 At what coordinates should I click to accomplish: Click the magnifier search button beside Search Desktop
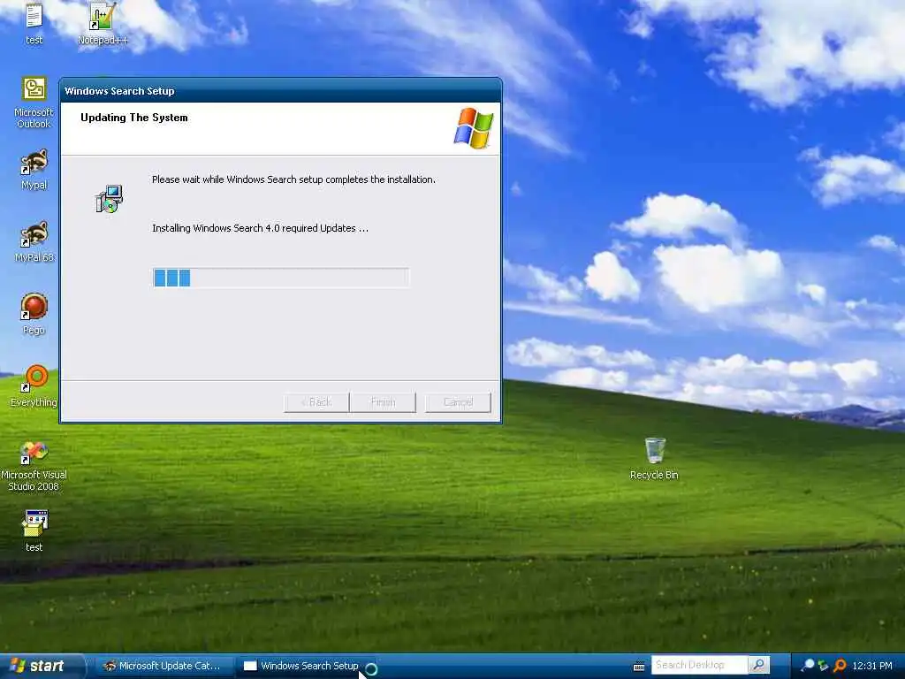click(x=759, y=665)
